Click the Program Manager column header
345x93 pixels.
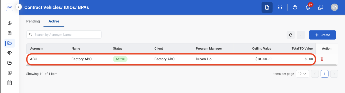tap(209, 49)
